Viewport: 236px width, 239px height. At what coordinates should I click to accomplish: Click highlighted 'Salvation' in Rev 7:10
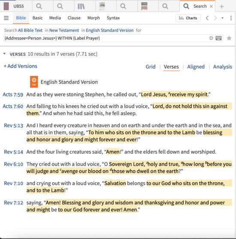click(x=115, y=183)
